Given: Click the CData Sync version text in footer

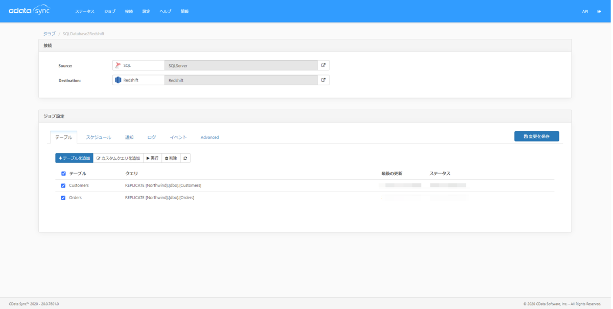Looking at the screenshot, I should point(34,304).
